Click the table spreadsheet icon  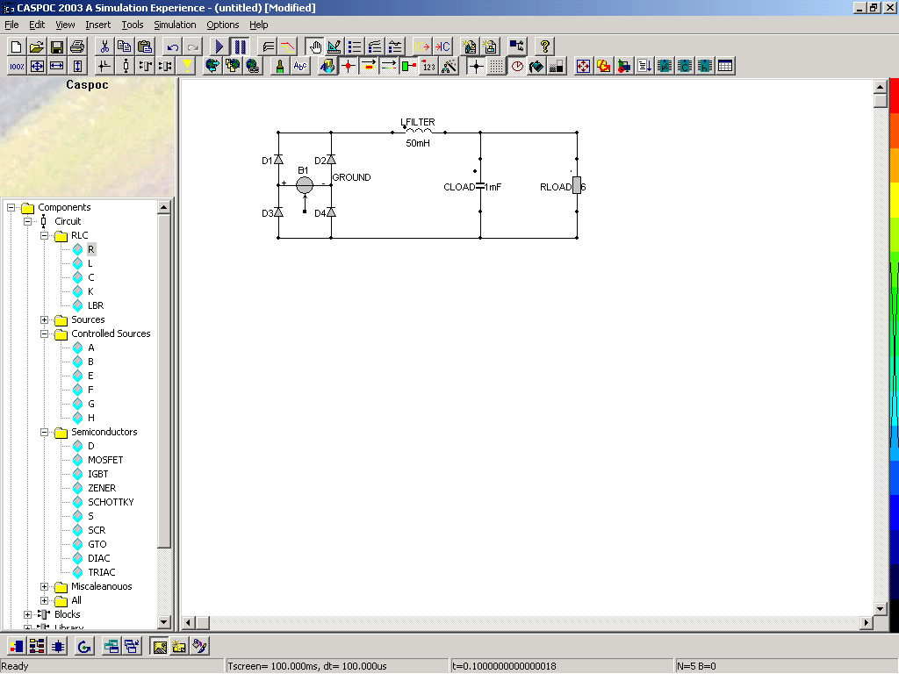tap(725, 66)
